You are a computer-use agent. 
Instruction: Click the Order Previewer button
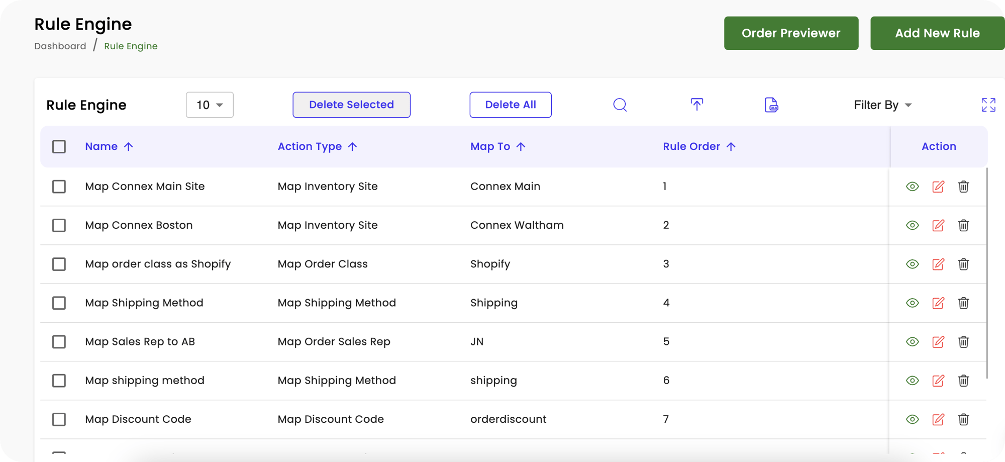791,33
